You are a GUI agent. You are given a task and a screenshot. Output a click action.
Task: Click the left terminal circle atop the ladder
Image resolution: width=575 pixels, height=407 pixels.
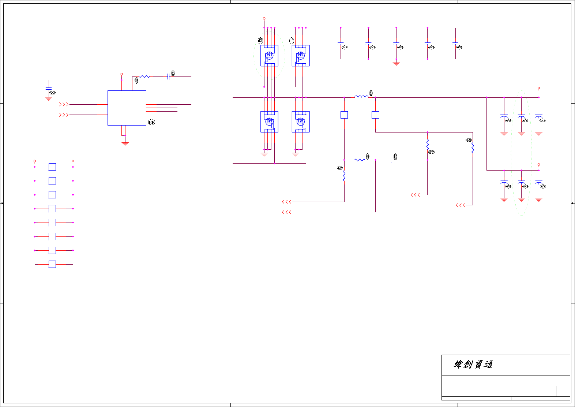pyautogui.click(x=35, y=161)
